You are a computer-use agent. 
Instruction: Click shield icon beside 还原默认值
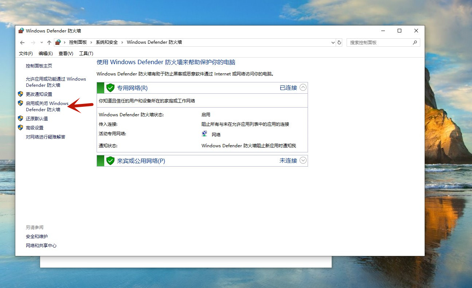(x=20, y=118)
